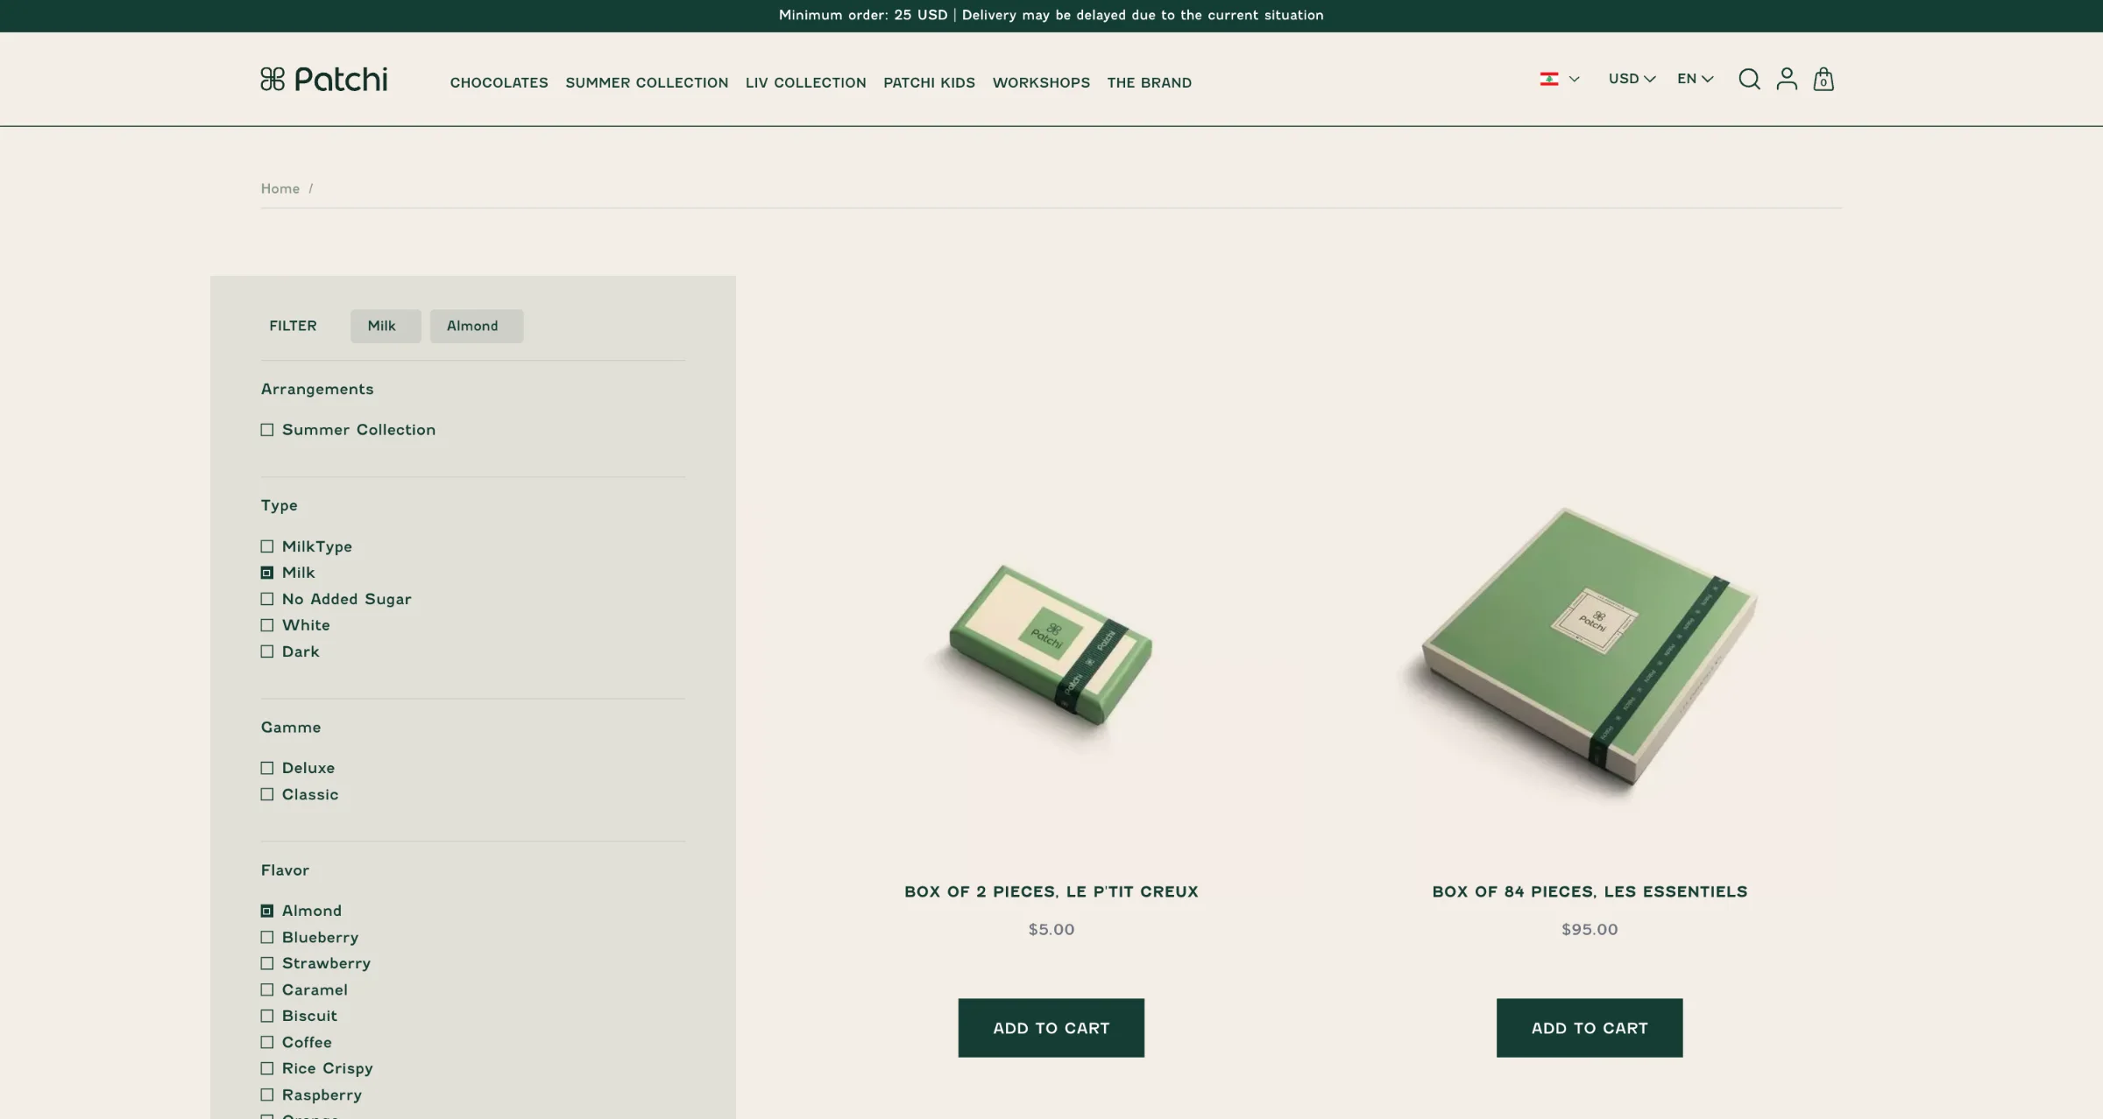The height and width of the screenshot is (1119, 2103).
Task: Check the Deluxe gamme checkbox
Action: [267, 768]
